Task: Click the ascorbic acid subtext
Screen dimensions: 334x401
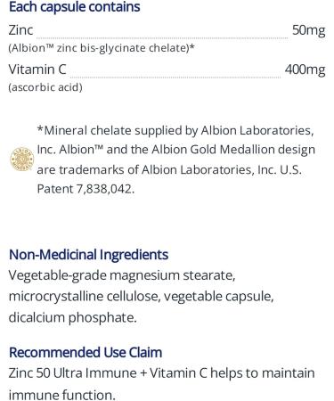Action: [45, 87]
